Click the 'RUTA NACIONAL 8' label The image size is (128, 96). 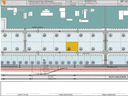point(118,77)
